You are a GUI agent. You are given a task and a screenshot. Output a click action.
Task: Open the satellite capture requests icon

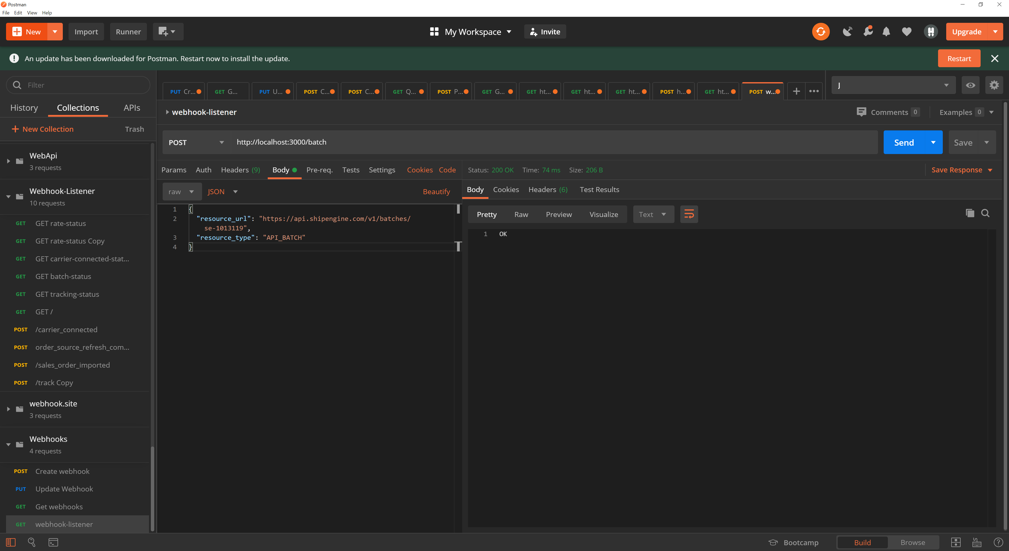847,32
